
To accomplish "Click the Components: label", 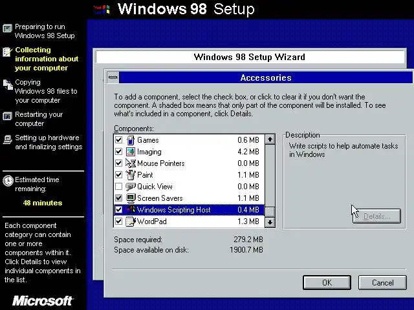I will tap(134, 129).
